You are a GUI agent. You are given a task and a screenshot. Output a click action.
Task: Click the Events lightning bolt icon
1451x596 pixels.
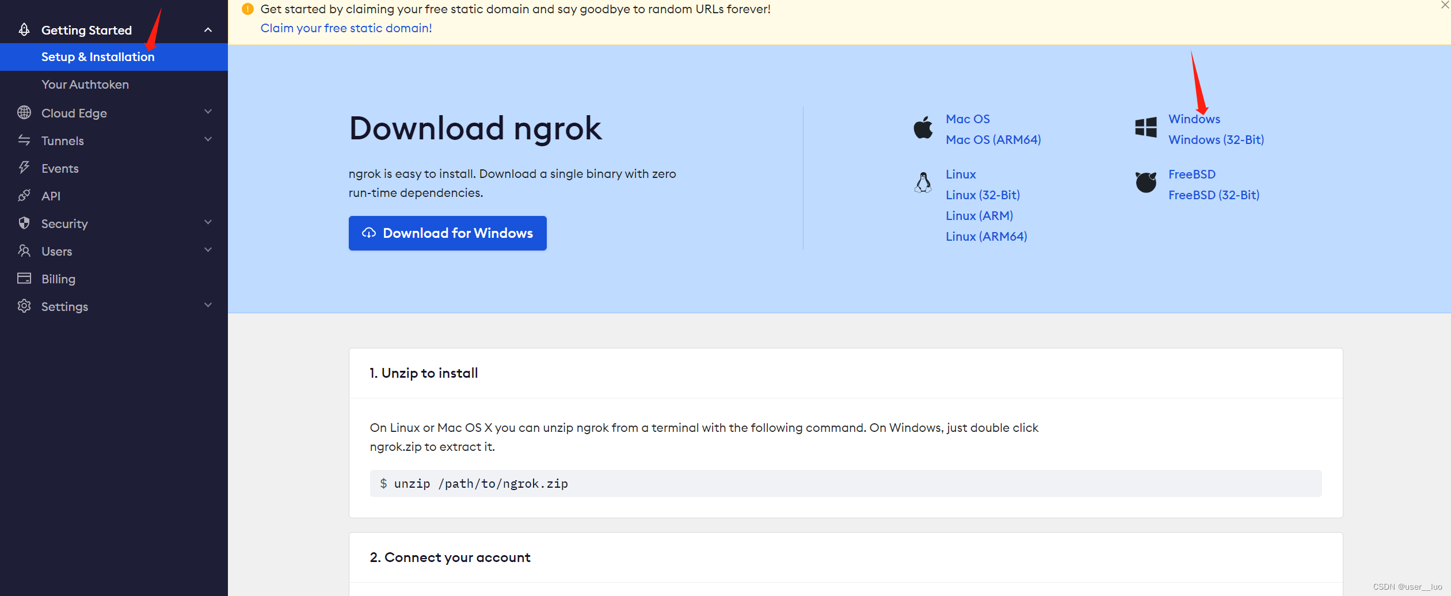pyautogui.click(x=24, y=168)
